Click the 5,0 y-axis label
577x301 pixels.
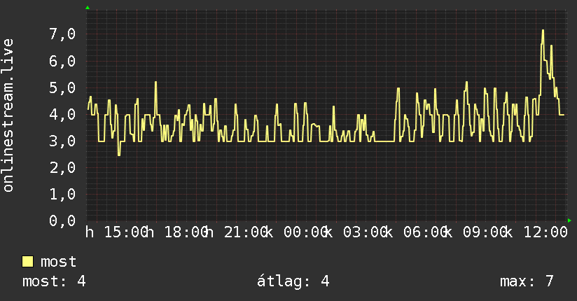point(62,88)
